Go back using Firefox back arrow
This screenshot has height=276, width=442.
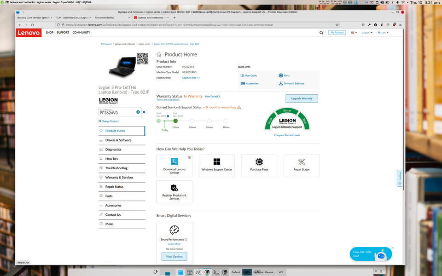(20, 25)
